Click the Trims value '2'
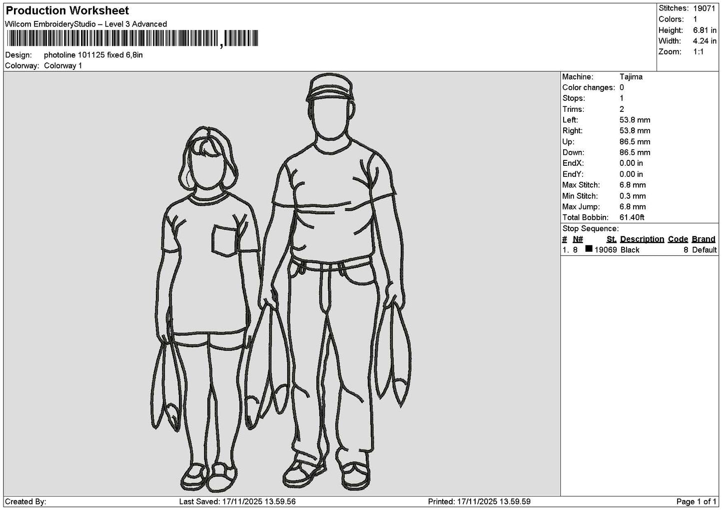Image resolution: width=722 pixels, height=510 pixels. [622, 109]
